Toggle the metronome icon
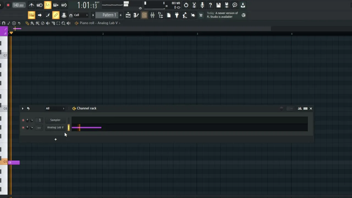The height and width of the screenshot is (198, 352). 31,5
